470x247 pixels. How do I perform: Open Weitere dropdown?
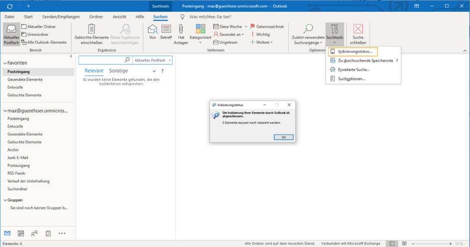click(x=262, y=42)
